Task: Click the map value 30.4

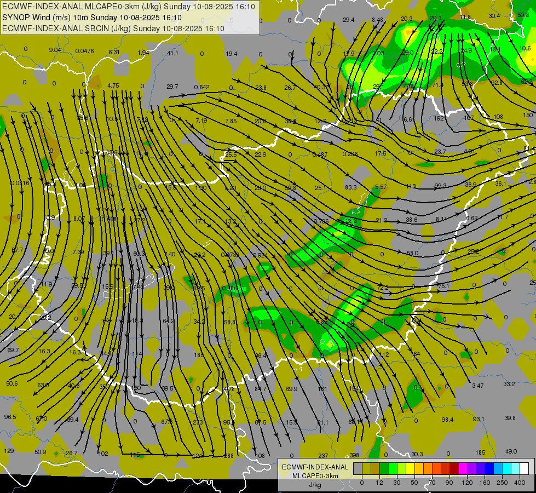Action: (494, 16)
